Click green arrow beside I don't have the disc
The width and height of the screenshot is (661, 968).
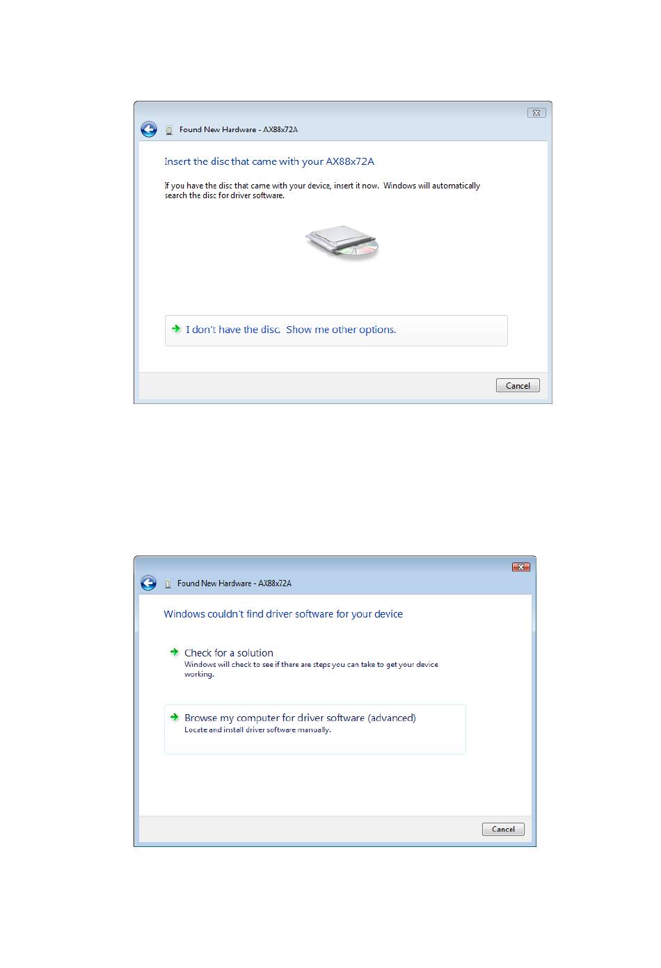[x=176, y=329]
